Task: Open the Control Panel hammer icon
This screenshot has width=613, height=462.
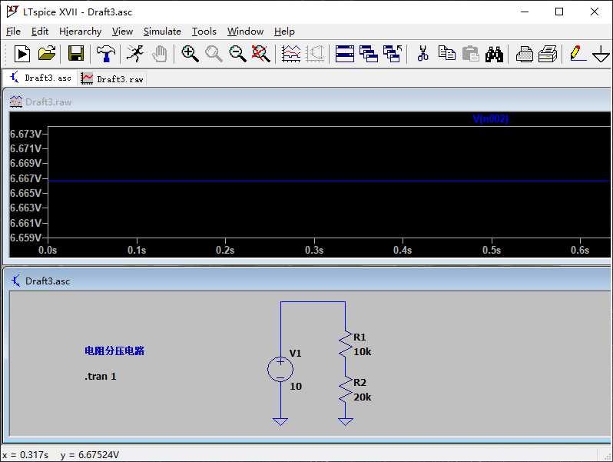Action: click(105, 53)
